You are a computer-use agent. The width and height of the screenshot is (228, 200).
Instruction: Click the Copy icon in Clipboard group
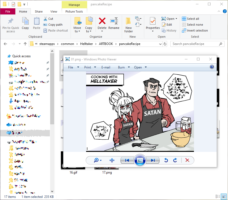(x=25, y=21)
